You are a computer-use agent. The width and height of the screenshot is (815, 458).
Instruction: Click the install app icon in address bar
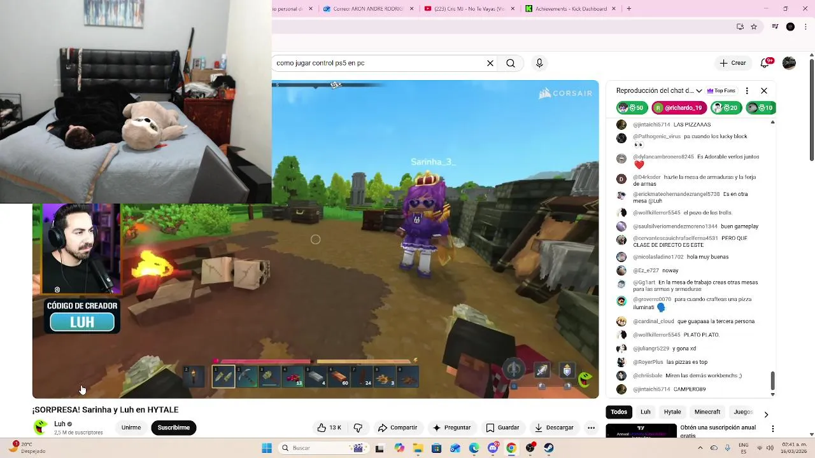pos(740,27)
